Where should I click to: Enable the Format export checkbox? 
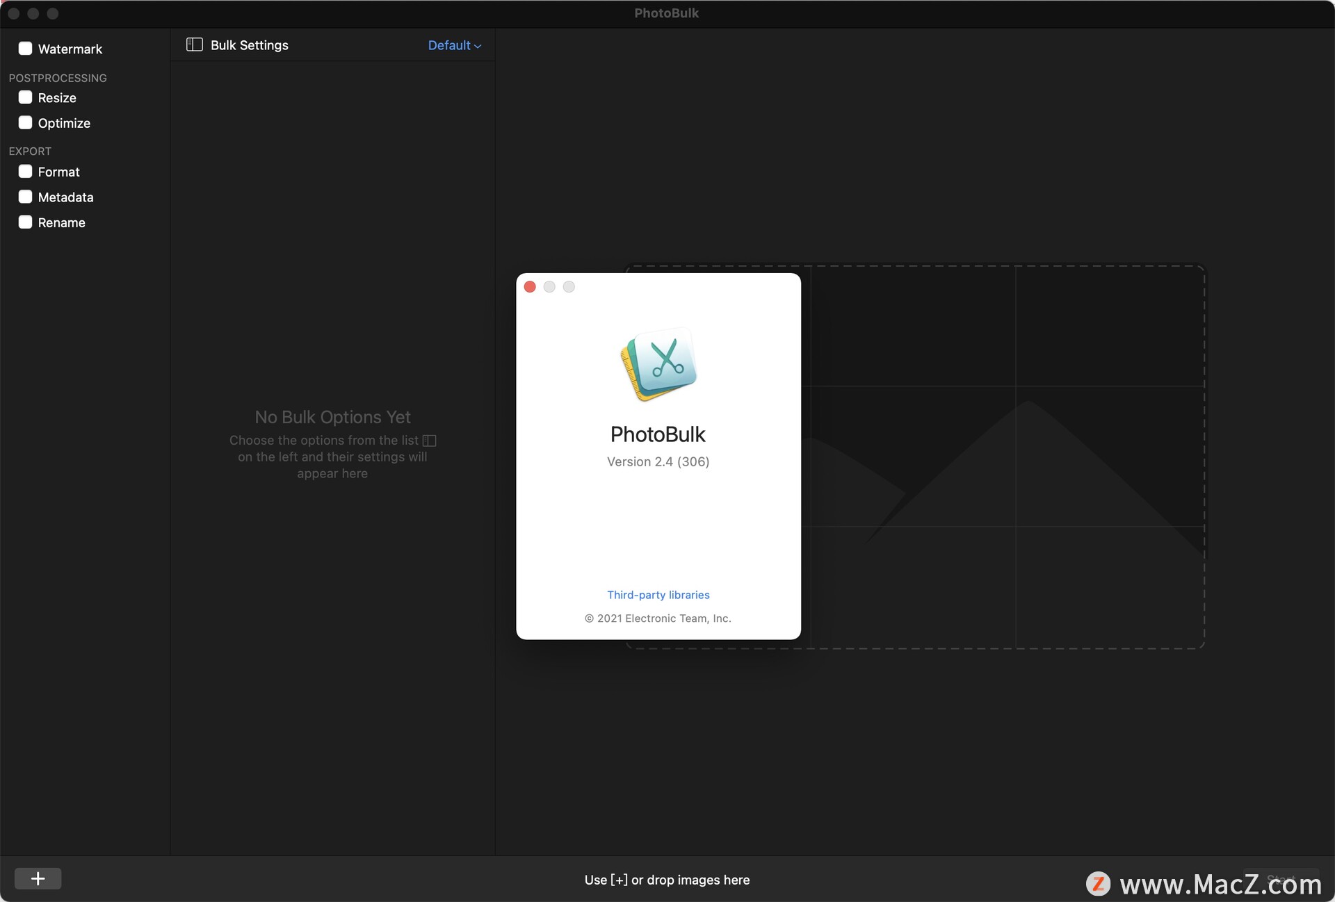(x=25, y=171)
